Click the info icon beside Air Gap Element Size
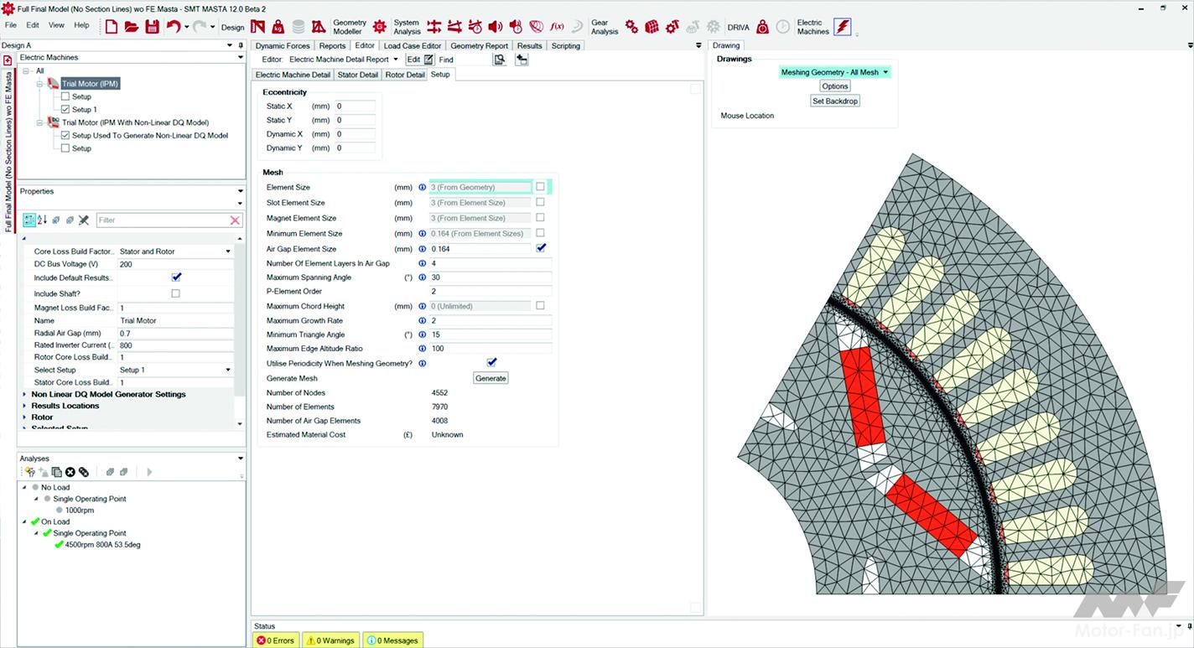Viewport: 1194px width, 648px height. (423, 249)
